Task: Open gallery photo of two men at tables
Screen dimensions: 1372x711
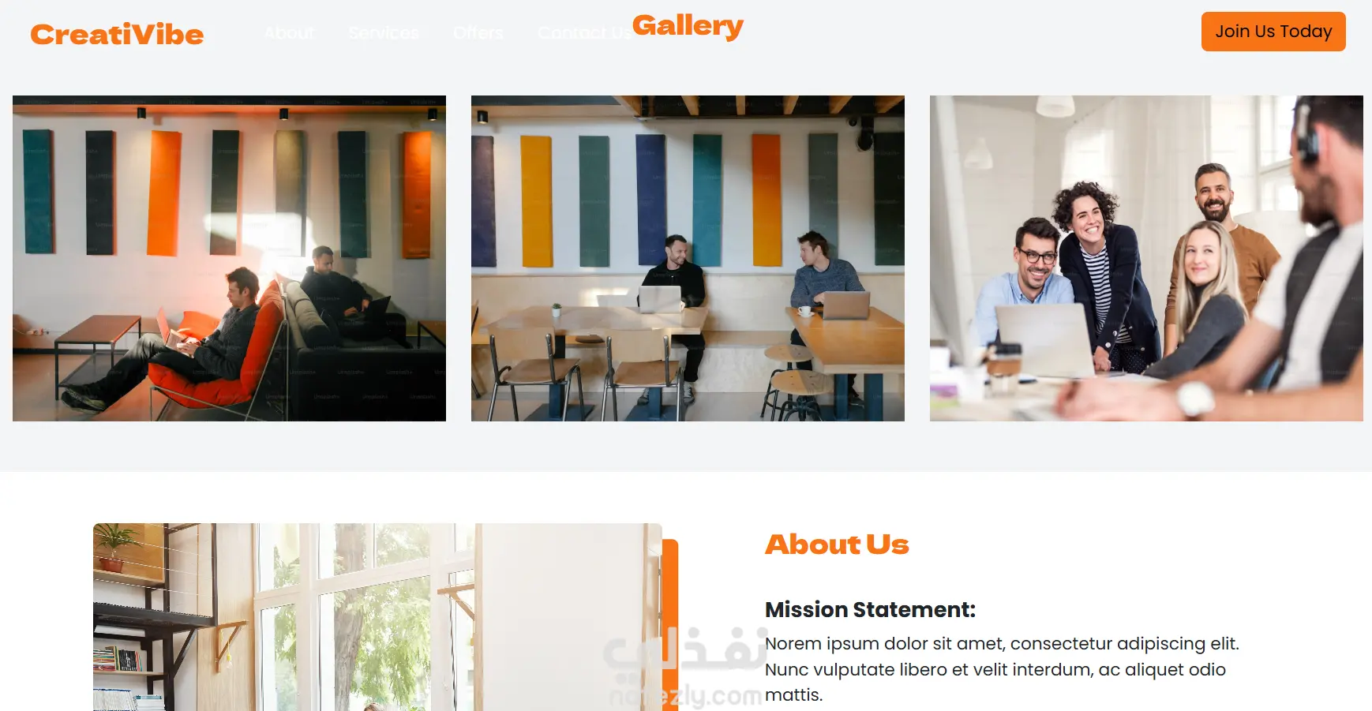Action: 688,258
